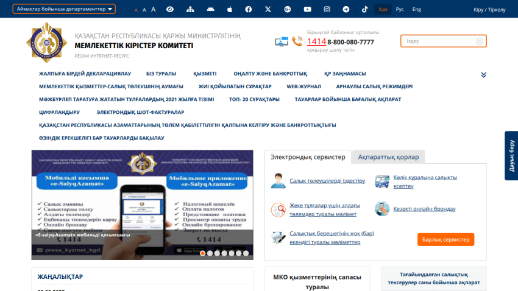This screenshot has height=291, width=518.
Task: Open Арнаулы салық режимдері menu
Action: (374, 86)
